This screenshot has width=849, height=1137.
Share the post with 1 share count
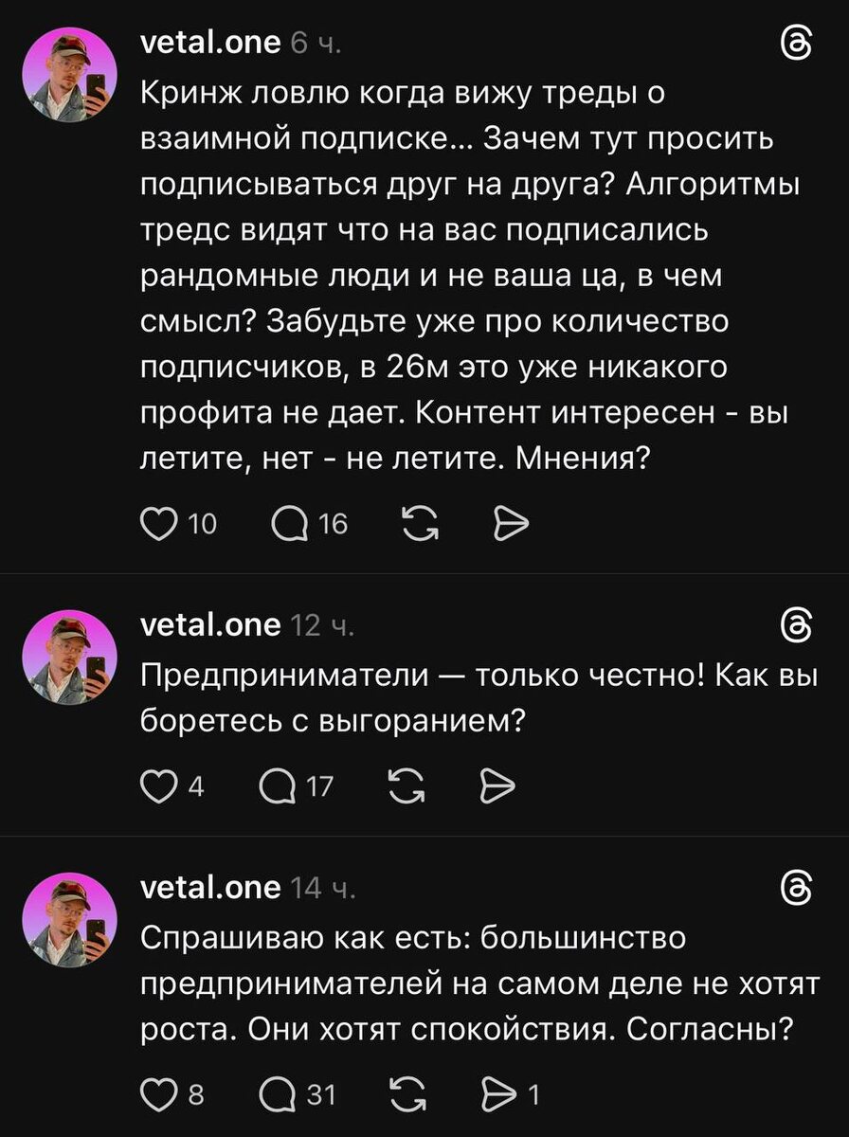(497, 1095)
